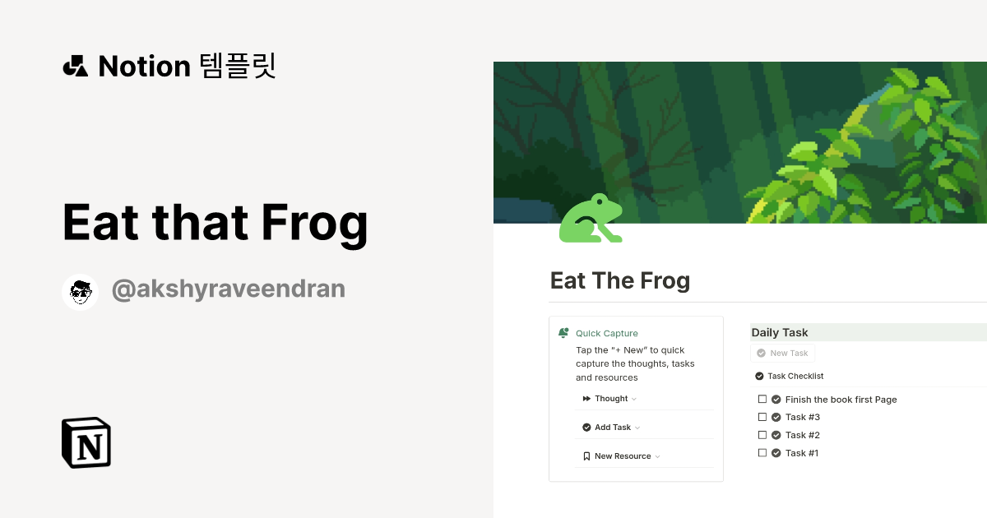The width and height of the screenshot is (987, 518).
Task: Open the Quick Capture section
Action: click(x=606, y=333)
